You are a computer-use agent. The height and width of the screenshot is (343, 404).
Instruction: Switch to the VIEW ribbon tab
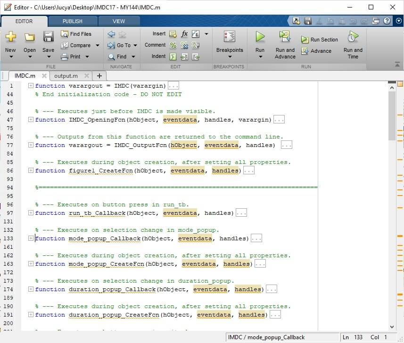click(x=119, y=21)
